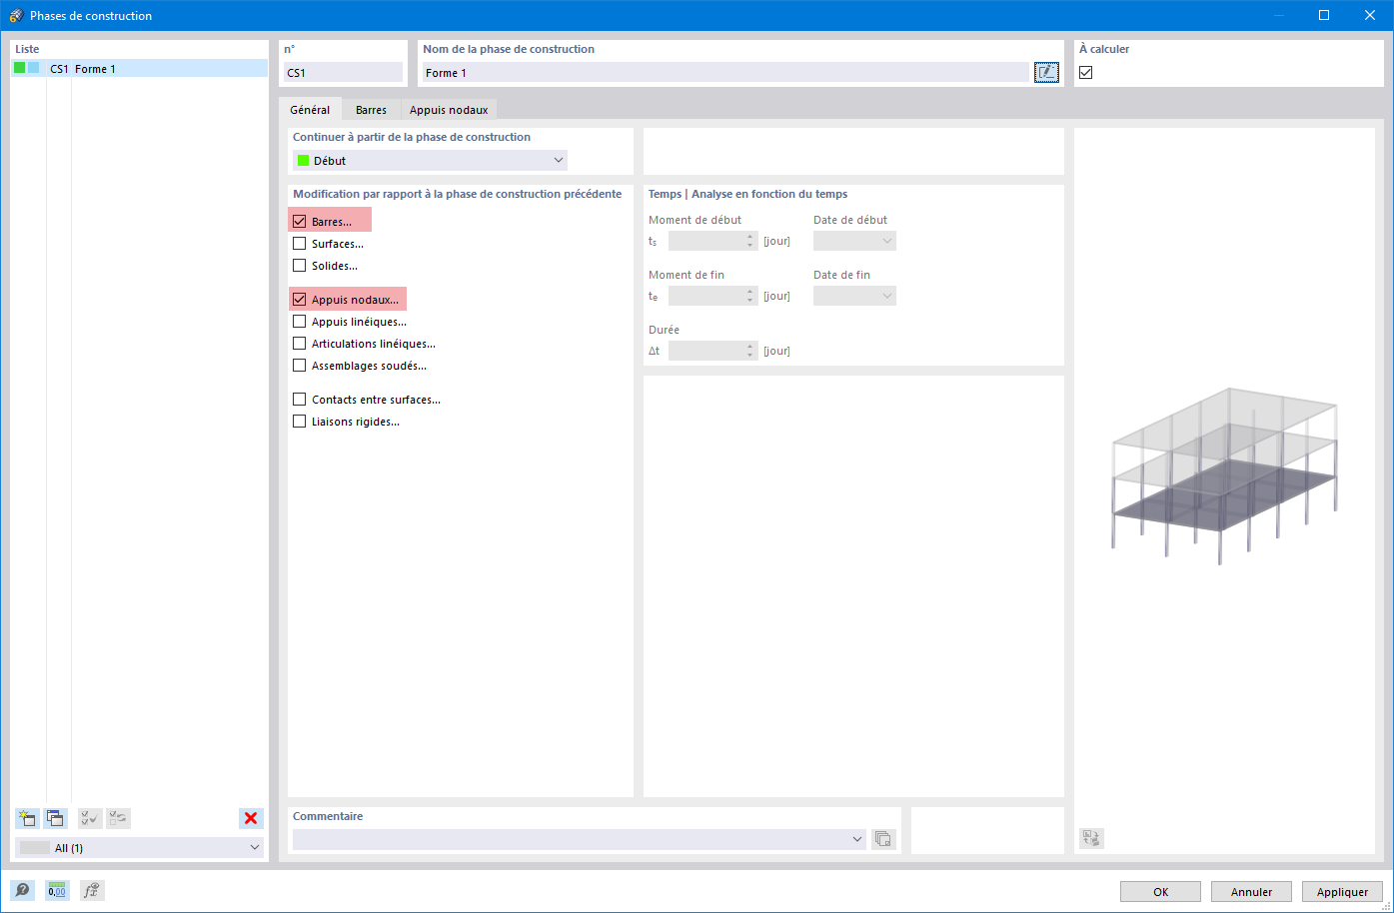Tick the Appuis linéiques... checkbox
The image size is (1394, 913).
pos(299,321)
